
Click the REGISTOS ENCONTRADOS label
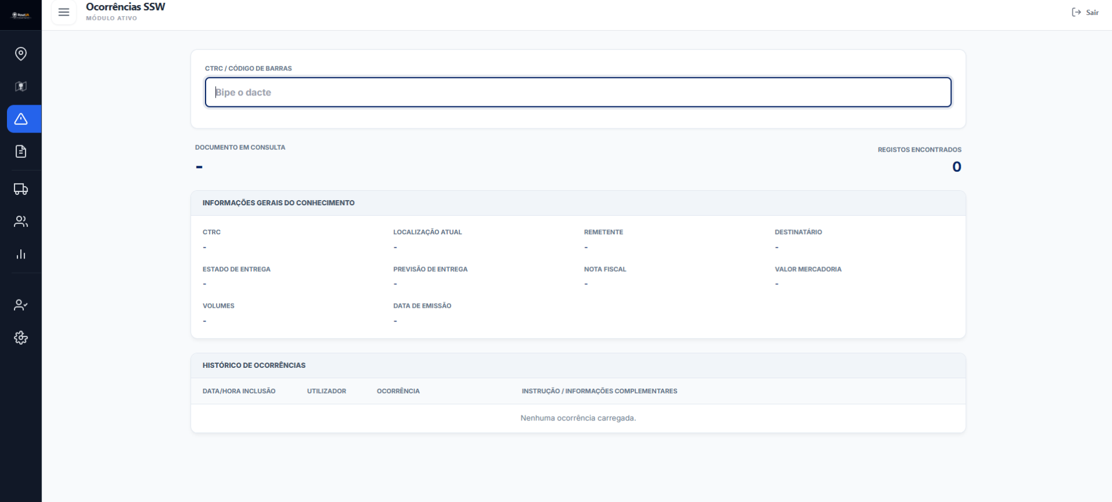pyautogui.click(x=920, y=150)
